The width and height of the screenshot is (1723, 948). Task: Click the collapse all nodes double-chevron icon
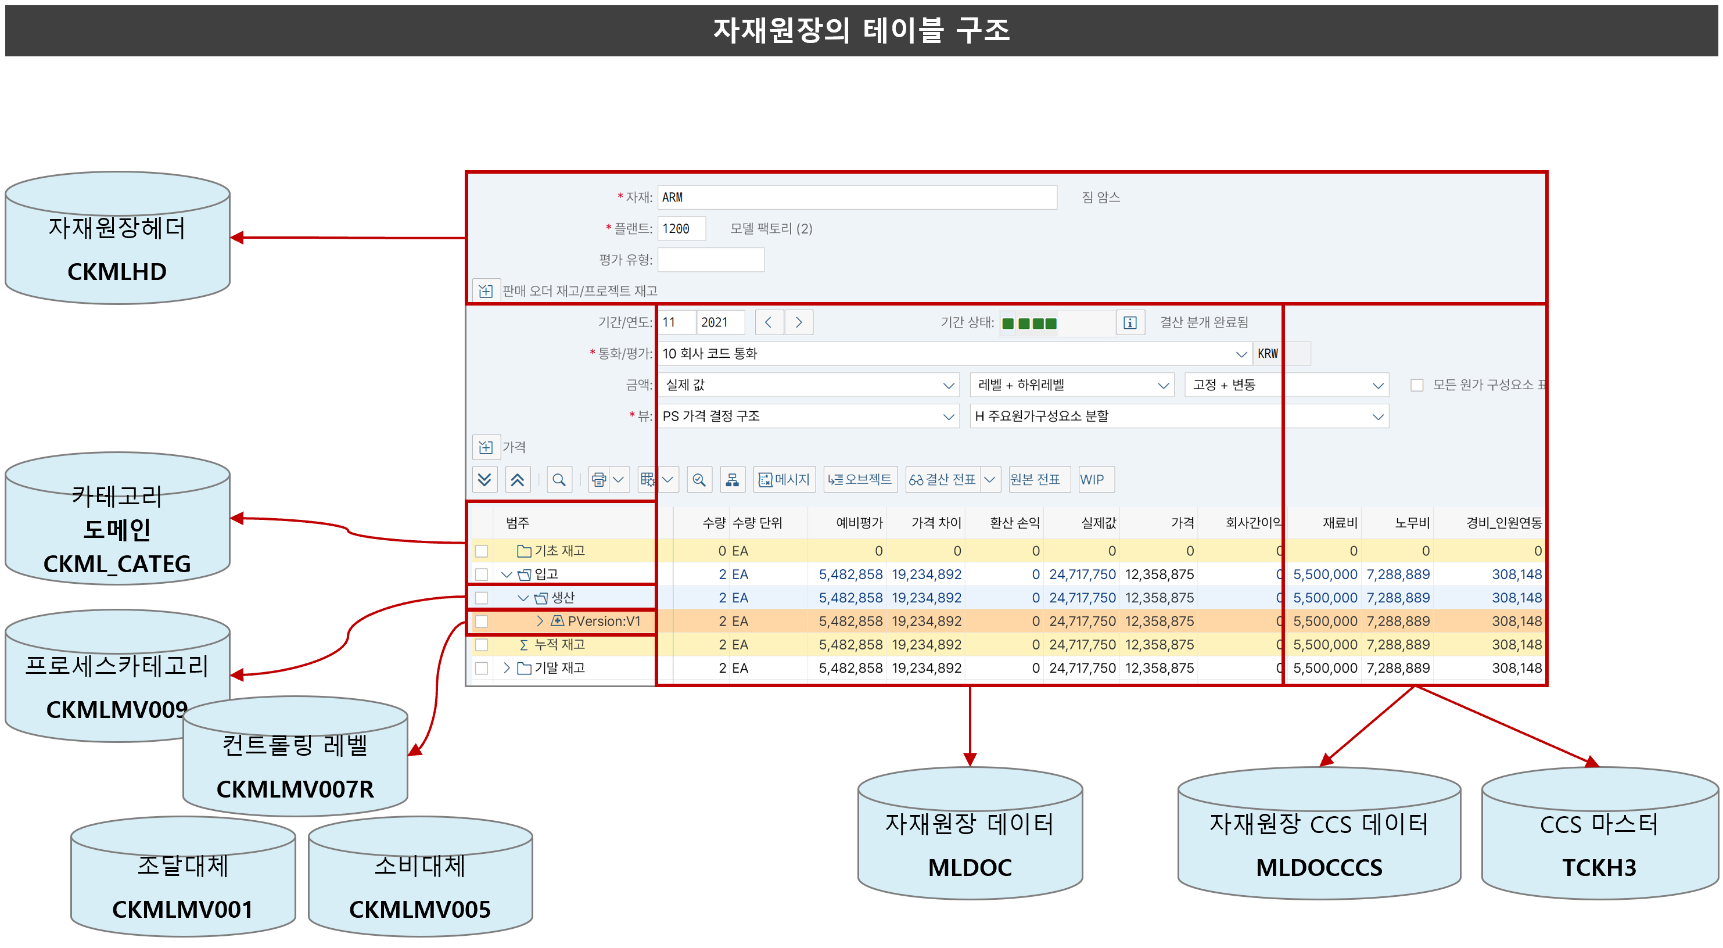517,480
